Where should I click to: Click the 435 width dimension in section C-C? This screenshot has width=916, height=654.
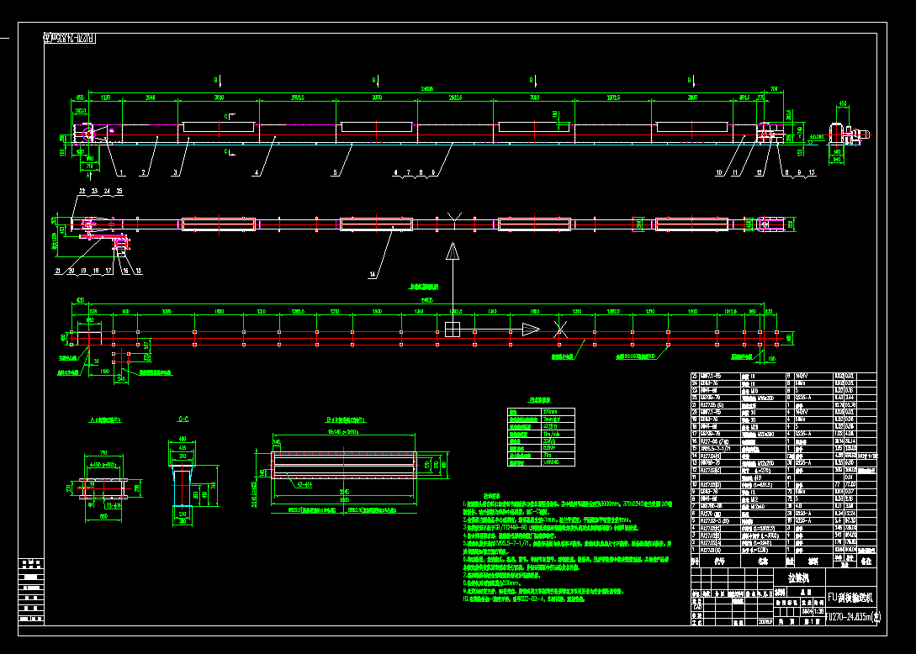tap(183, 447)
